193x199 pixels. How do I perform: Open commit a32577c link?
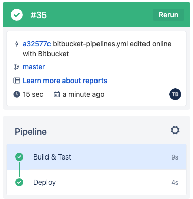37,44
